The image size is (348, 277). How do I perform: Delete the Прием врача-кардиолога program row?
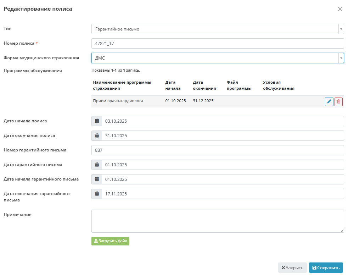(x=338, y=102)
